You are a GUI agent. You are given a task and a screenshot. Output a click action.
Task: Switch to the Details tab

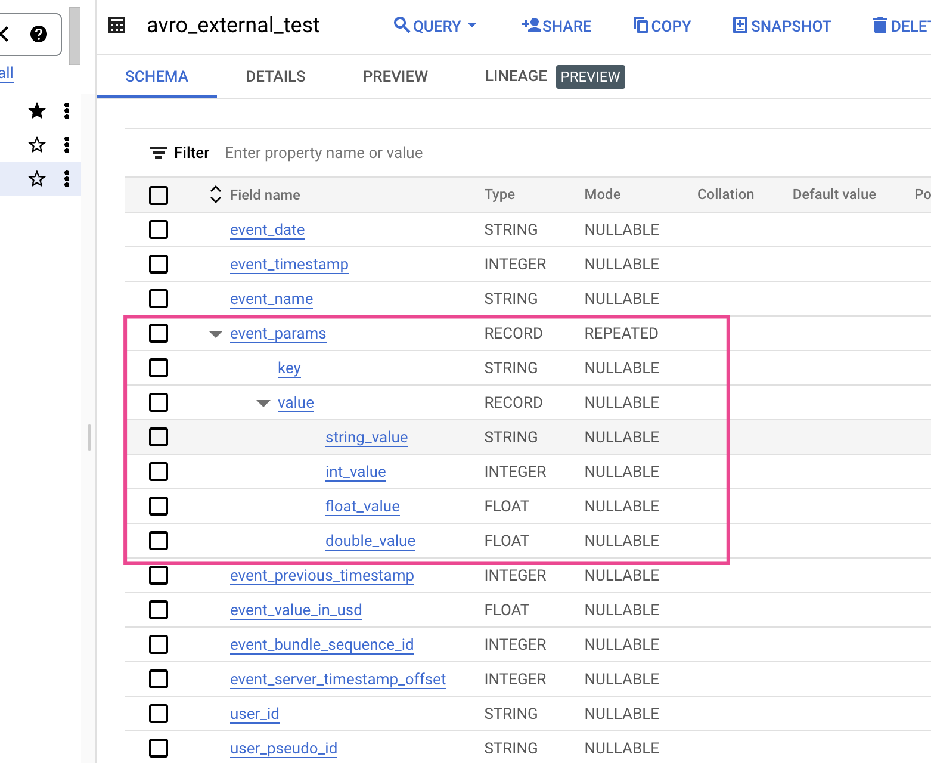point(275,76)
